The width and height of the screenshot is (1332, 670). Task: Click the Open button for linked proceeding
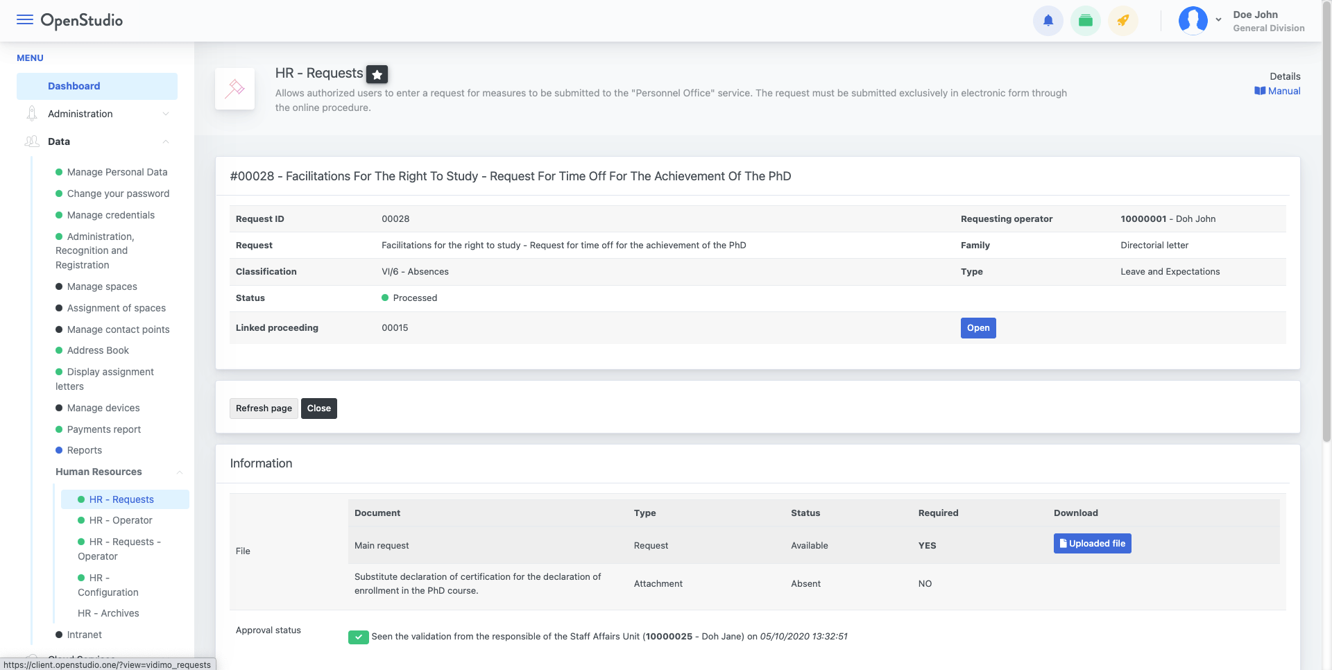pos(978,328)
